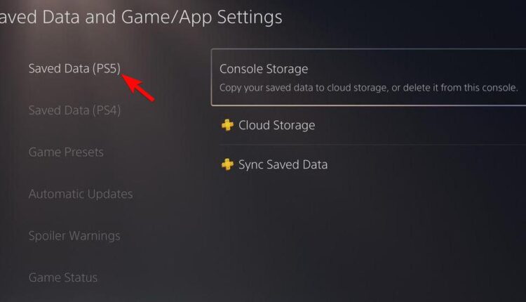
Task: Go to Game Presets settings
Action: pyautogui.click(x=66, y=152)
